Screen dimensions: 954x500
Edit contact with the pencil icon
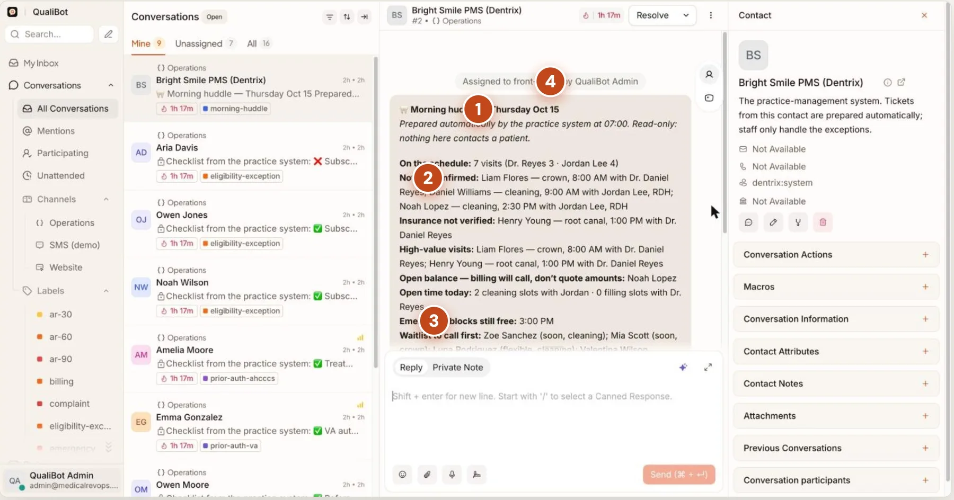click(x=773, y=222)
